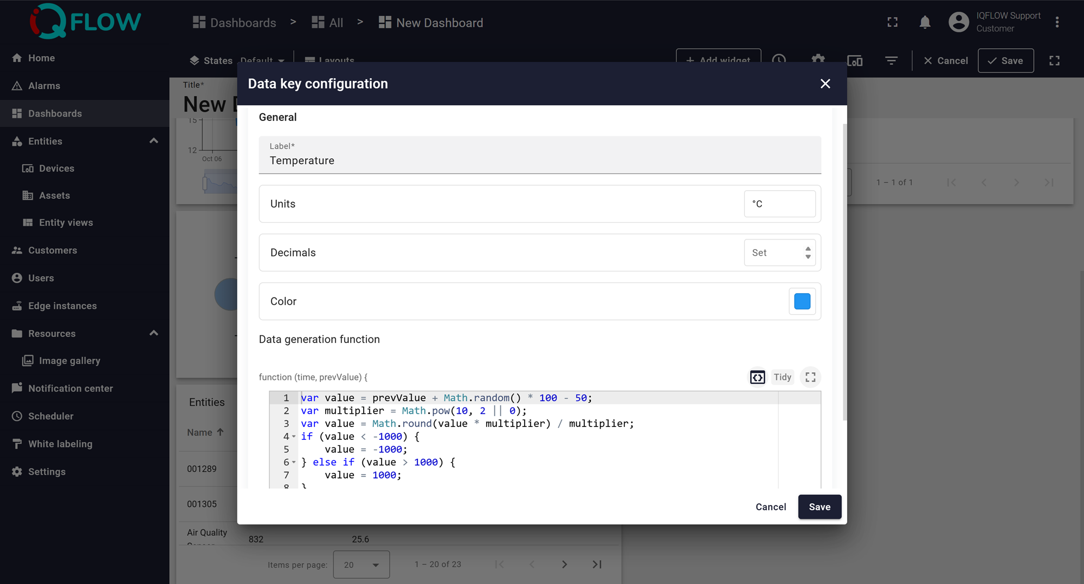The image size is (1084, 584).
Task: Toggle the code editor brackets mode icon
Action: (757, 377)
